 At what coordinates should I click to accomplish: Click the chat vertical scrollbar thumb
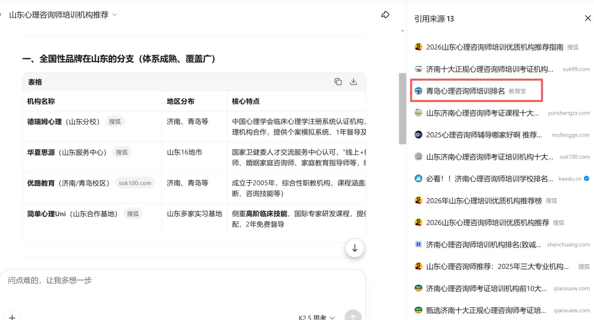[402, 109]
